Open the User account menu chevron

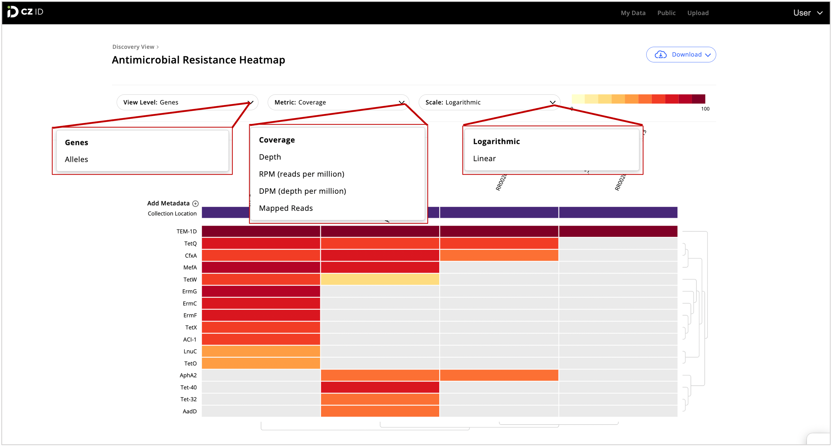(x=820, y=13)
